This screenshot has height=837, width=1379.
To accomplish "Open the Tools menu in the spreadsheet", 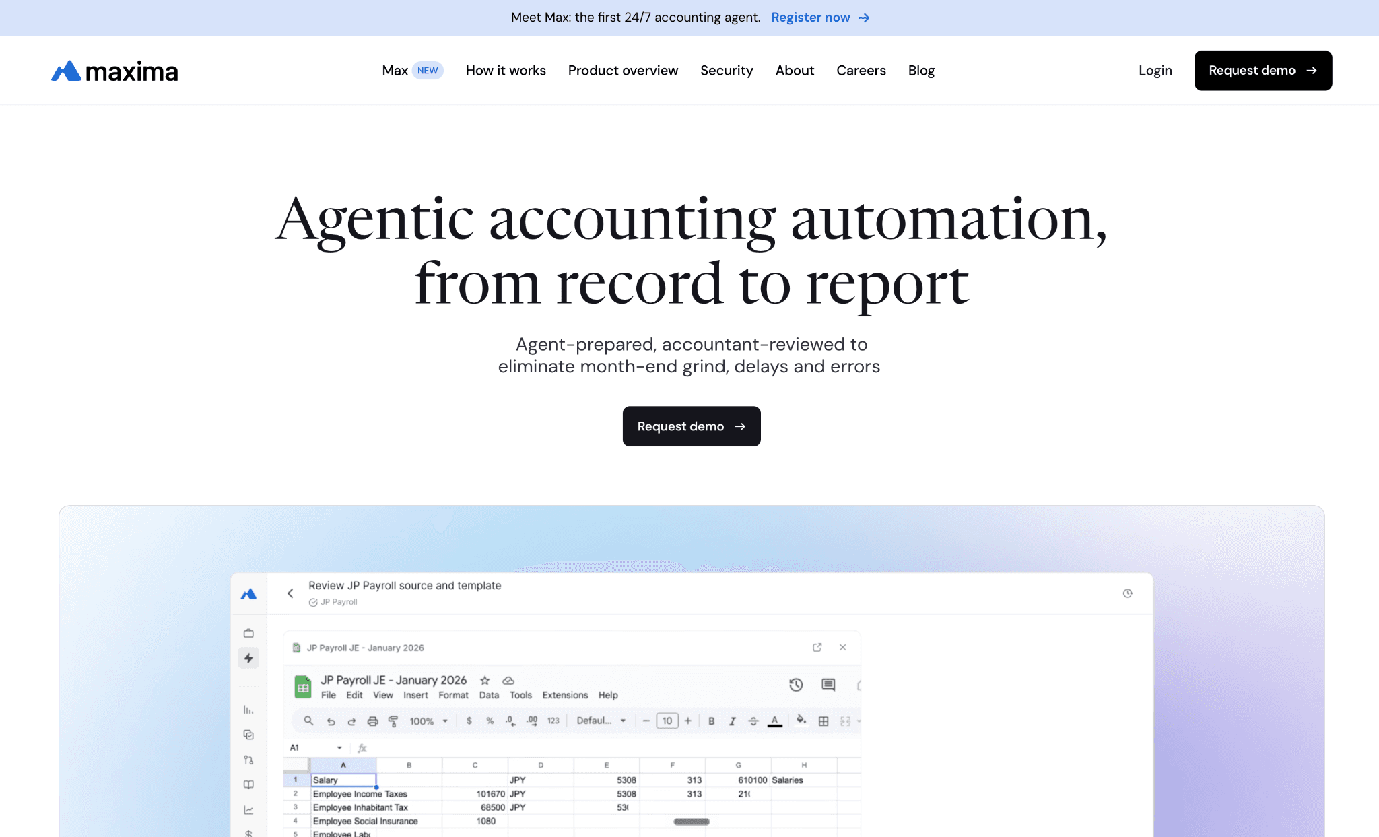I will [x=520, y=695].
